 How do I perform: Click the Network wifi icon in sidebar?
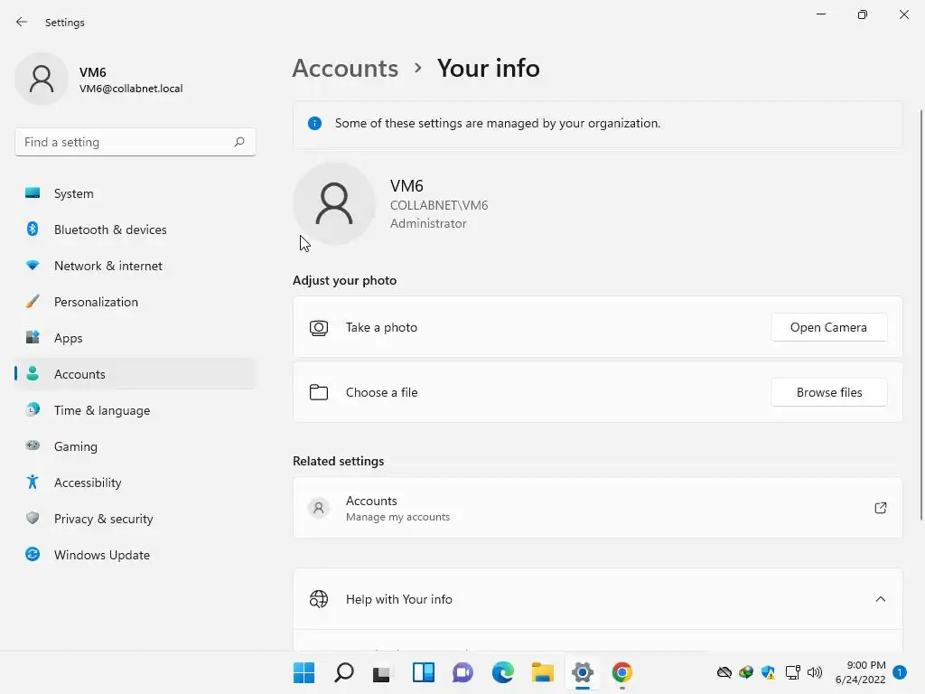pyautogui.click(x=33, y=266)
